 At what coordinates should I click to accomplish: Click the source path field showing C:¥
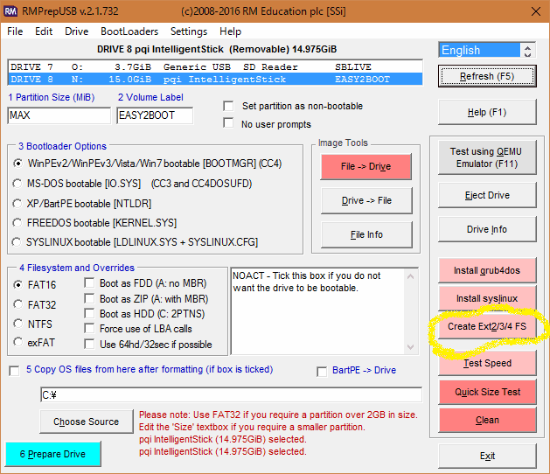pyautogui.click(x=231, y=395)
